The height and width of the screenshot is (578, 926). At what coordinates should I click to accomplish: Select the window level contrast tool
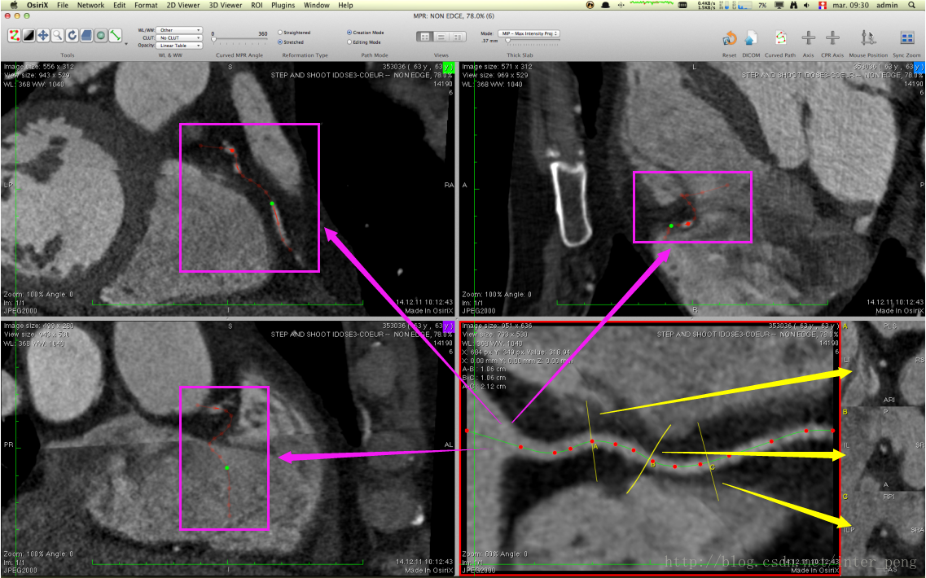tap(29, 36)
